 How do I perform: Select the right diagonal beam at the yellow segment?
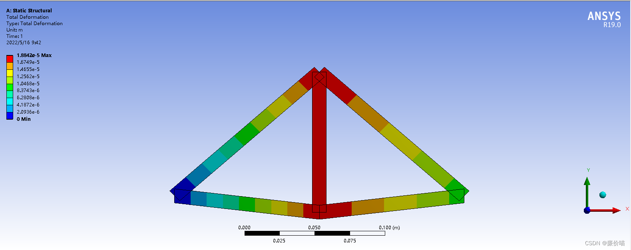pyautogui.click(x=401, y=142)
